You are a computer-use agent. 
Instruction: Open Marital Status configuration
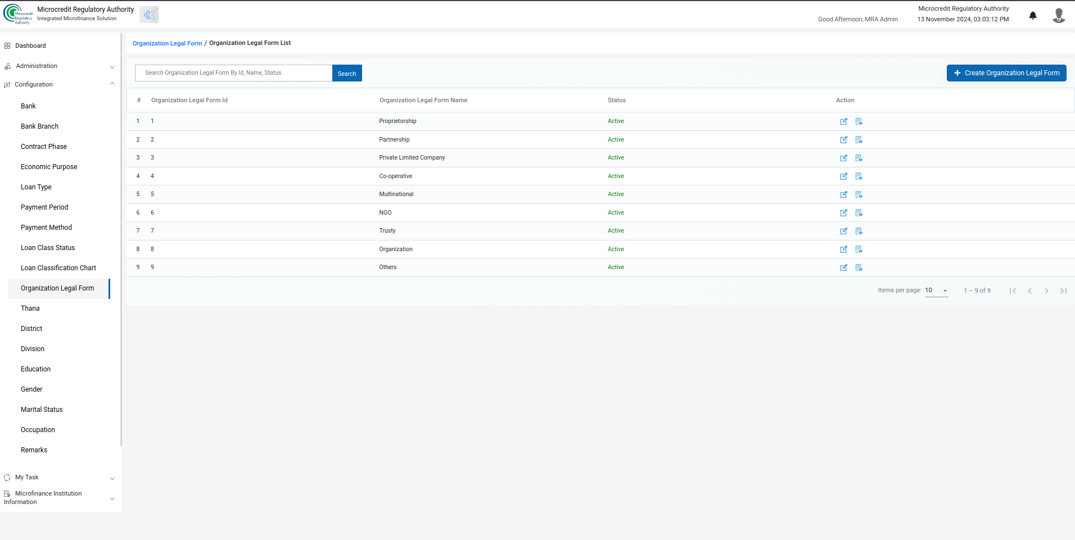[x=42, y=410]
